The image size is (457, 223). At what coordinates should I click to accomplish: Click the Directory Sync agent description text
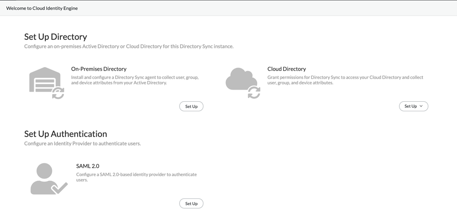click(x=135, y=80)
